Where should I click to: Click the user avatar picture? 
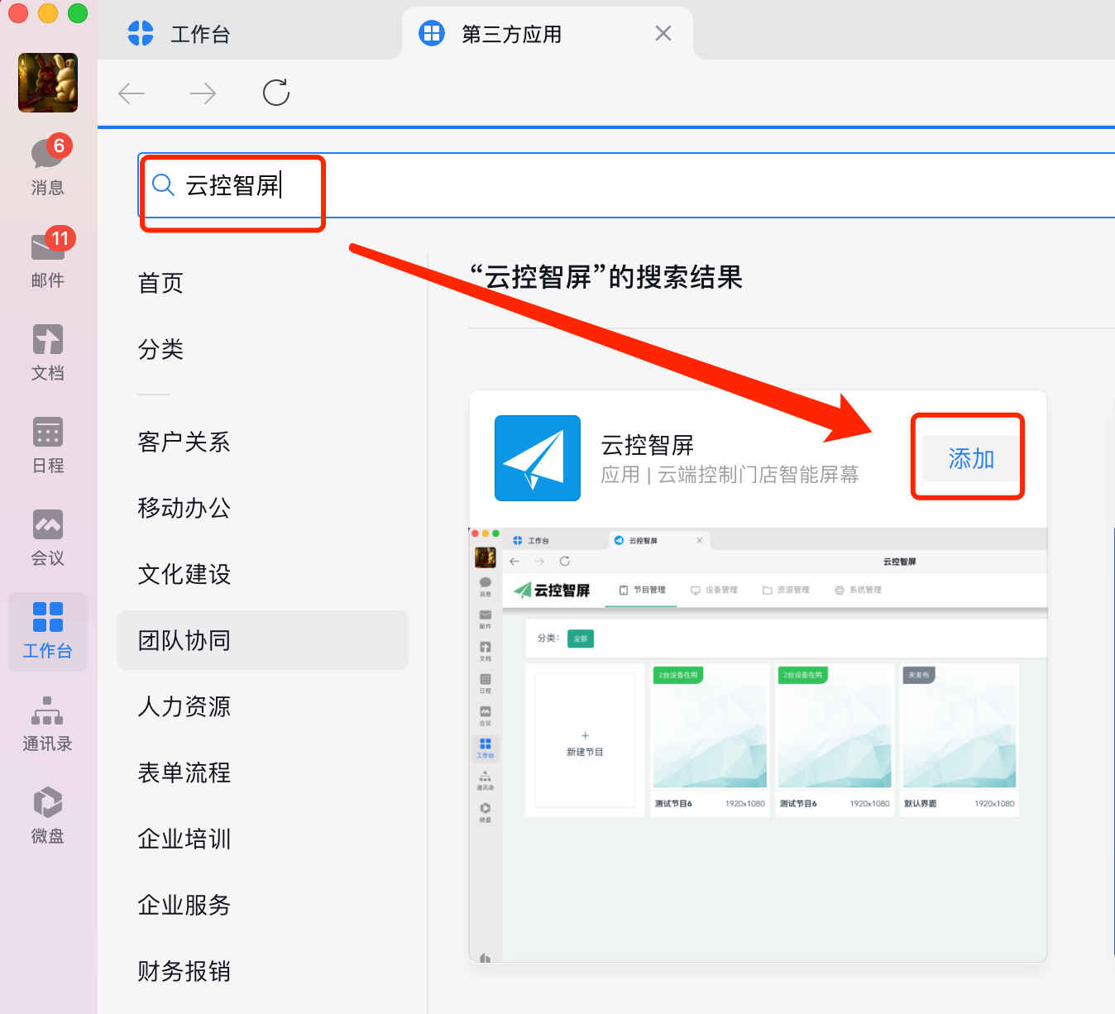click(48, 83)
